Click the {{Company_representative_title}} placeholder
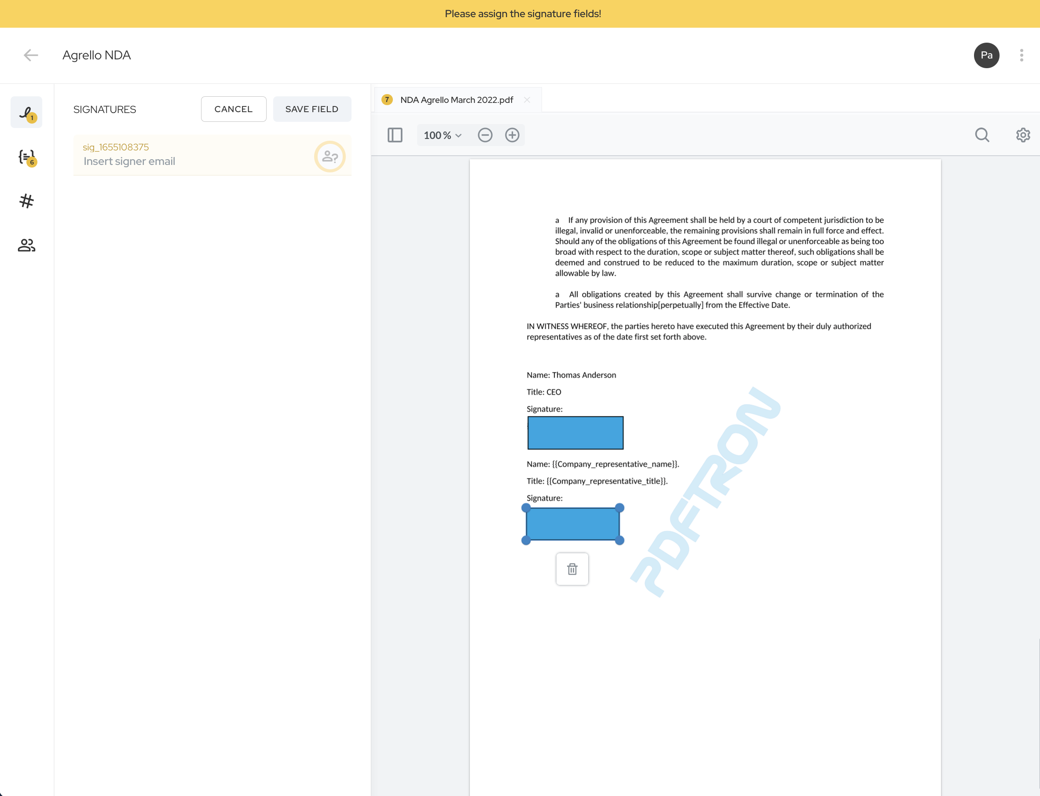Screen dimensions: 1040x796 [x=606, y=481]
